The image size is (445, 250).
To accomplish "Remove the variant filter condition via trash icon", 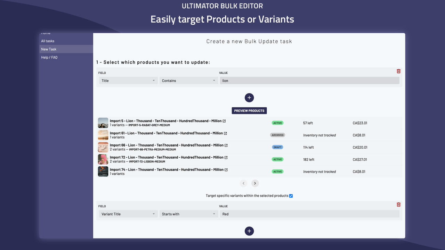I will pyautogui.click(x=398, y=205).
